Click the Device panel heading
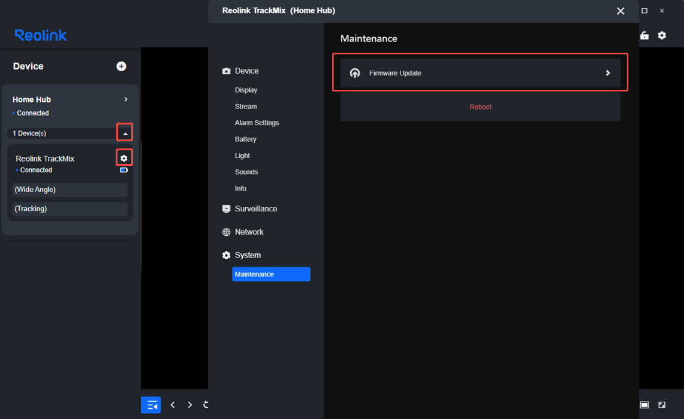The image size is (684, 419). (28, 66)
